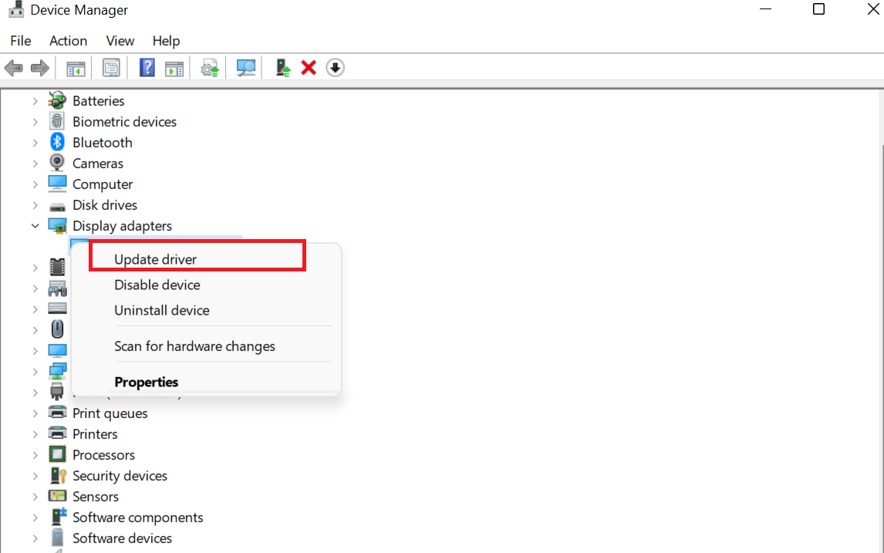Image resolution: width=884 pixels, height=553 pixels.
Task: Select the "Printers" label
Action: pos(95,434)
